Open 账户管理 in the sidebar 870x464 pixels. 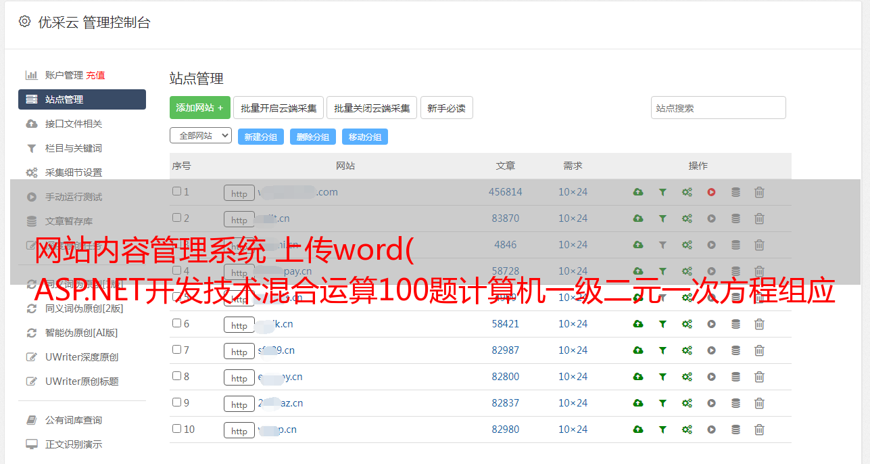pyautogui.click(x=64, y=75)
